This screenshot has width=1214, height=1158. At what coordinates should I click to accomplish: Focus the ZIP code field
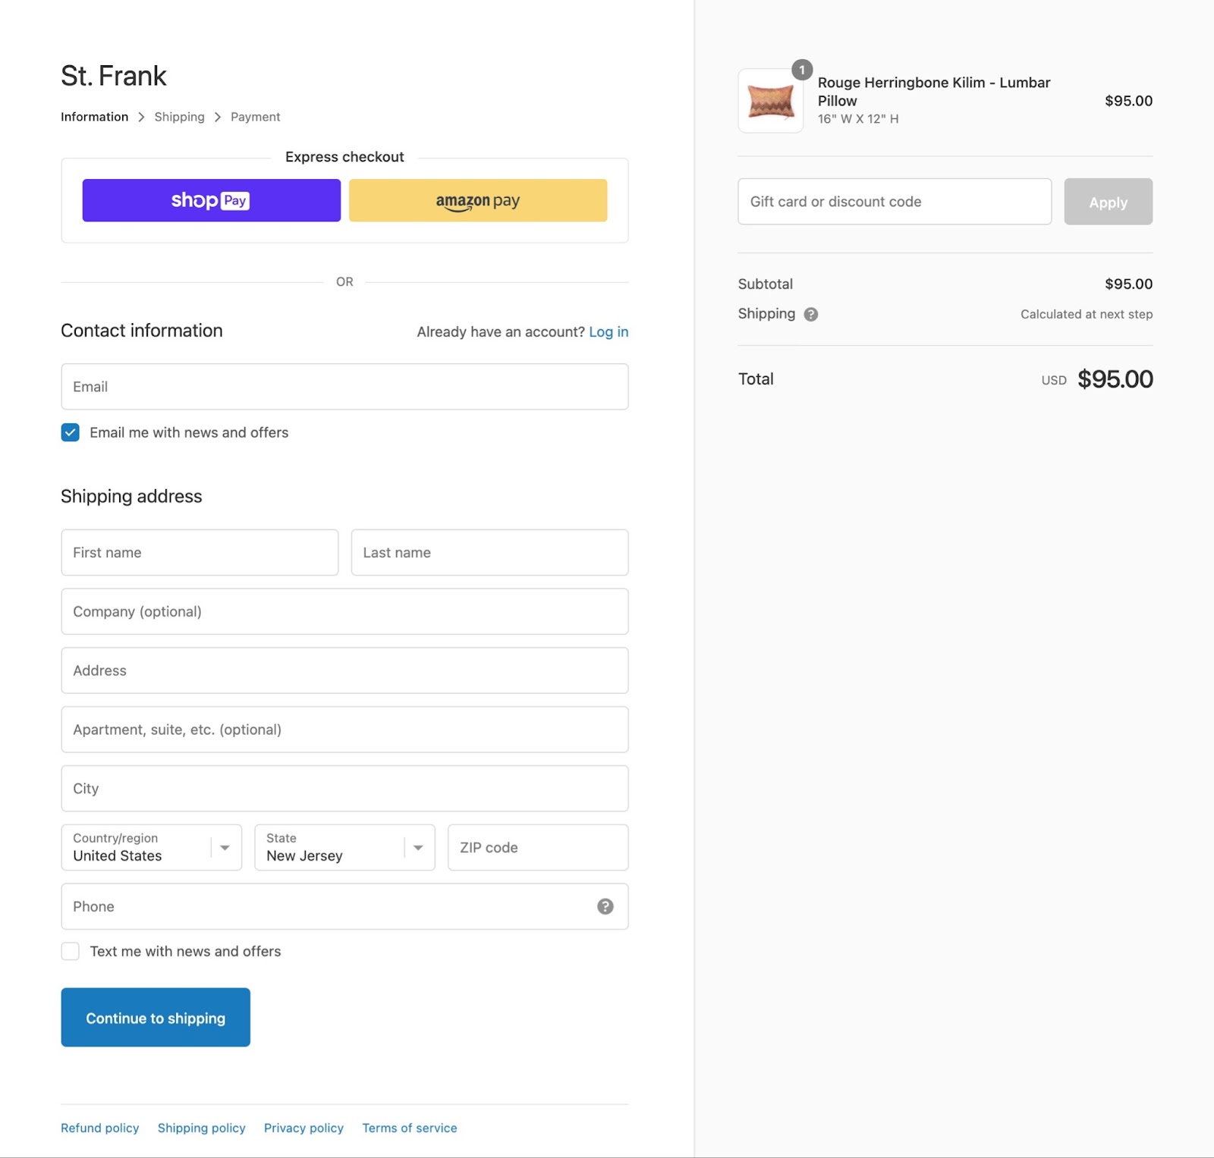pos(538,847)
